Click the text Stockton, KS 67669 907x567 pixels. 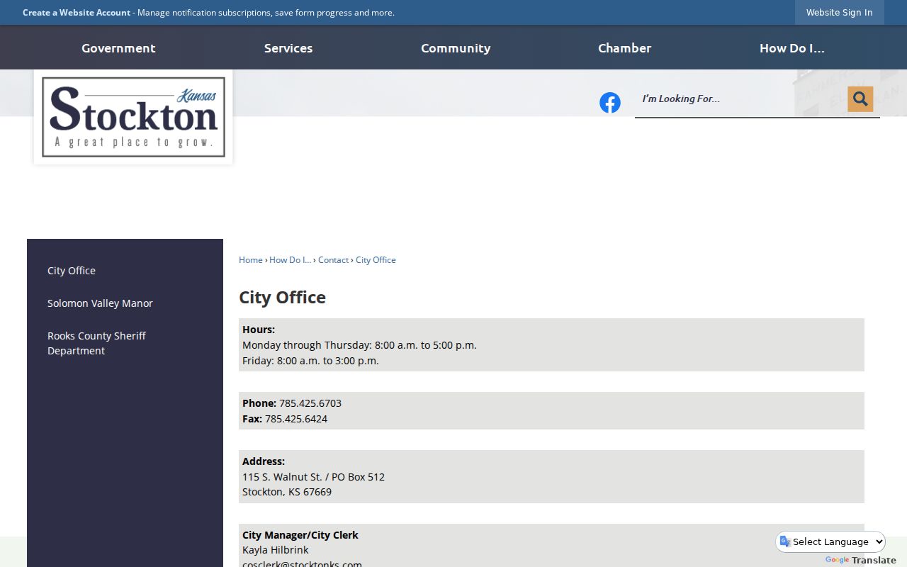[287, 492]
